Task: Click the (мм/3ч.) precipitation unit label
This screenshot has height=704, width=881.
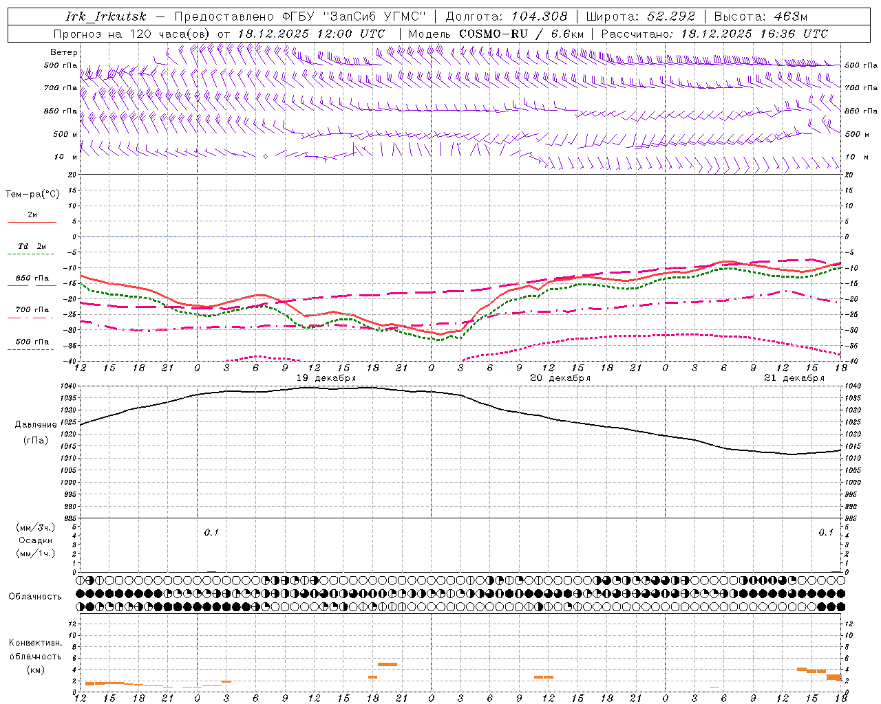Action: click(36, 528)
